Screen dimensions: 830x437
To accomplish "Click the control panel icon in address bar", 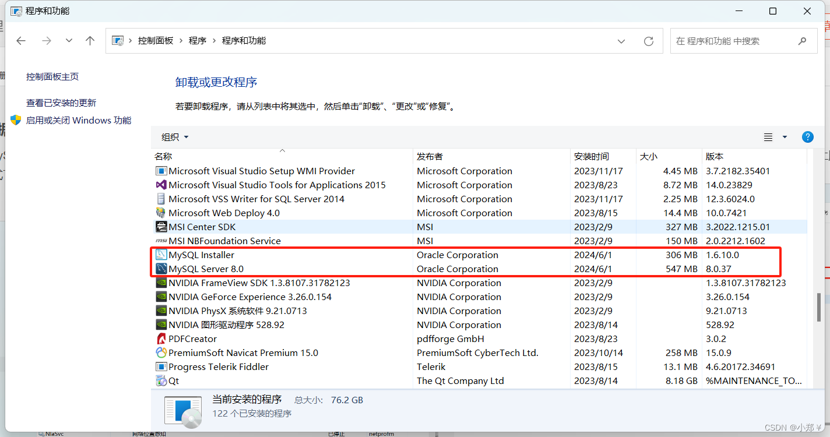I will [118, 41].
